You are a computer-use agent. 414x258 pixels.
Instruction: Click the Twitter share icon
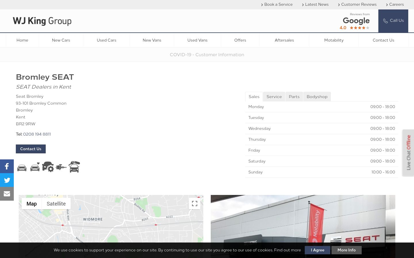click(7, 180)
